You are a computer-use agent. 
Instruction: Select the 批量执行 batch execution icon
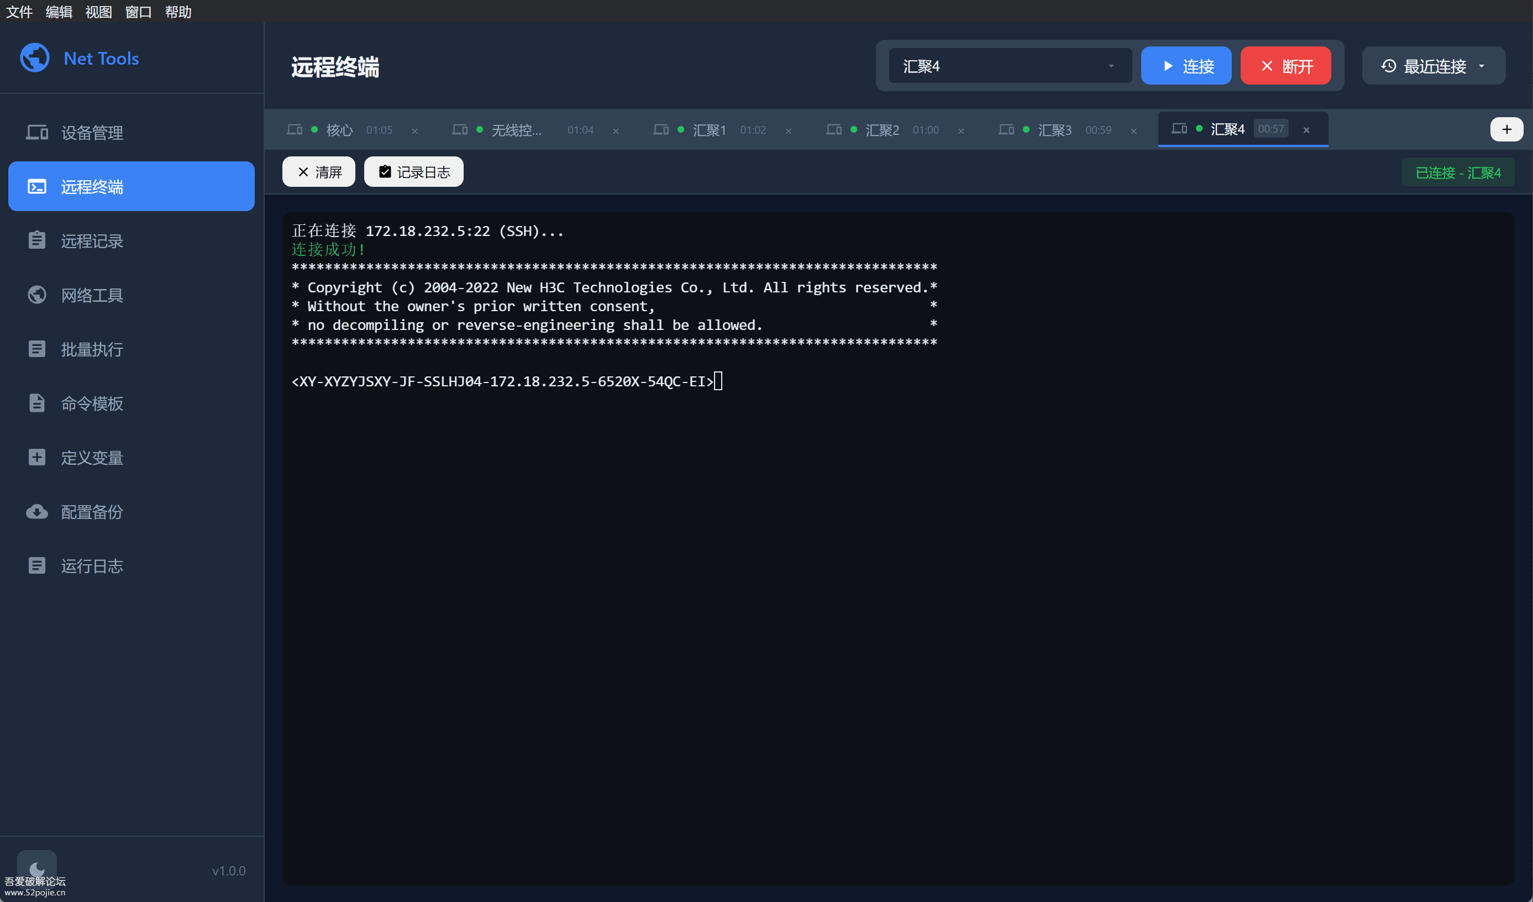tap(37, 349)
